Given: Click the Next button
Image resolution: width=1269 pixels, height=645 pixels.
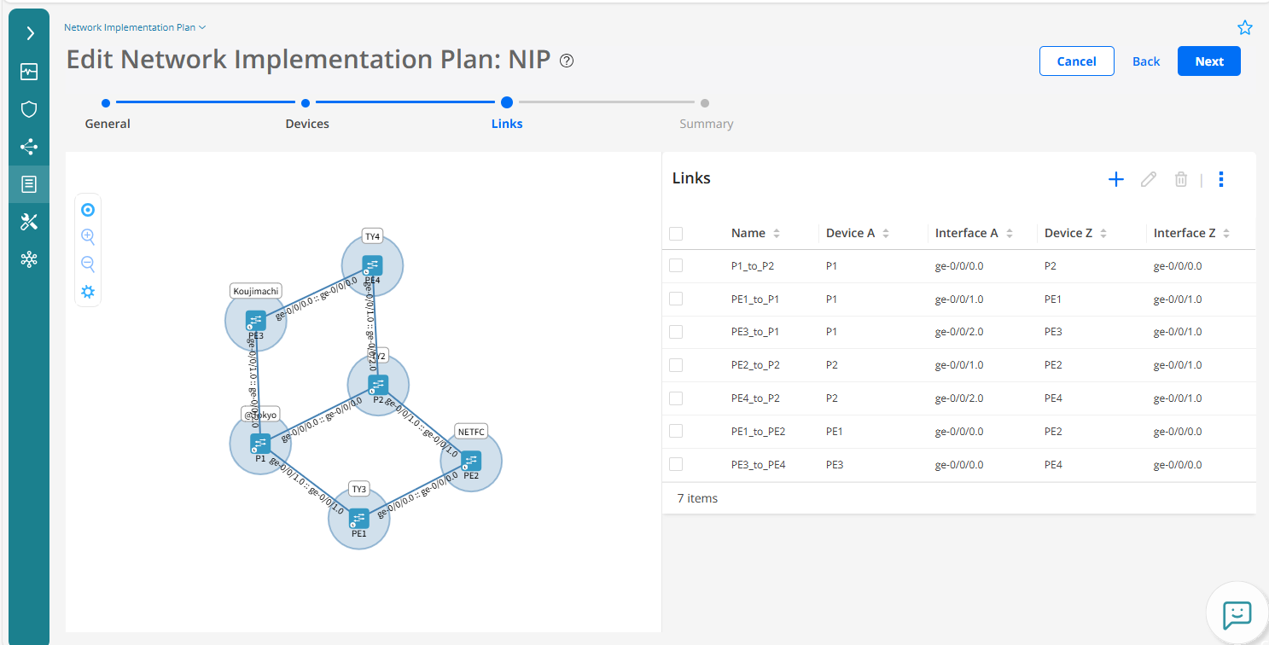Looking at the screenshot, I should 1208,61.
